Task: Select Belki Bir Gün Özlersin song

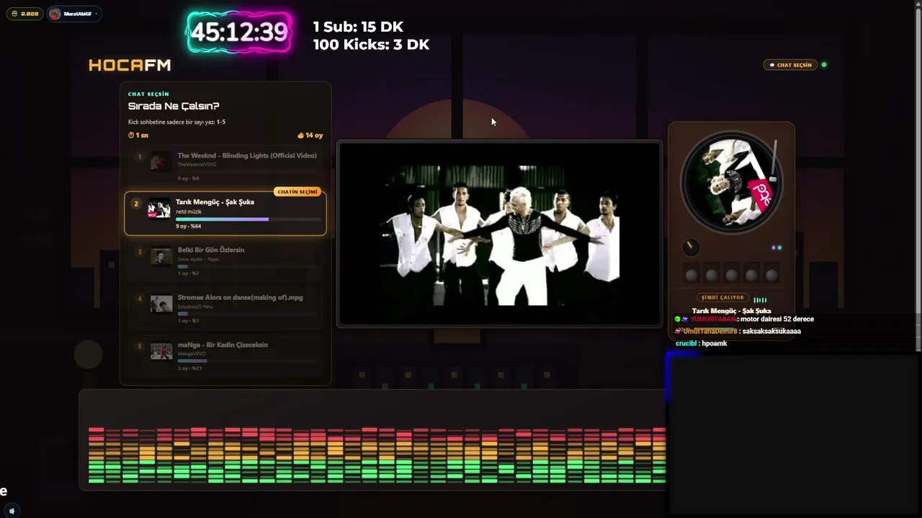Action: [x=225, y=261]
